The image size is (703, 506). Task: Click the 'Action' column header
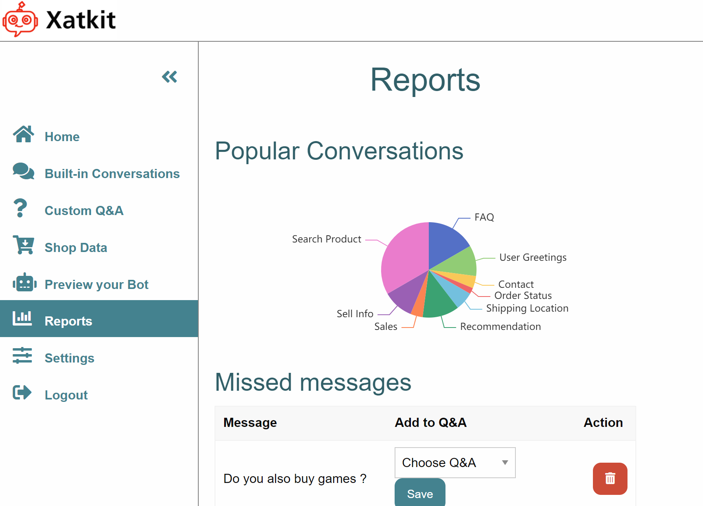pos(603,423)
